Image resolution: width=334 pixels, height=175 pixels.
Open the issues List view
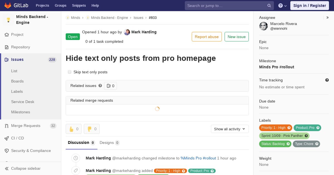14,71
